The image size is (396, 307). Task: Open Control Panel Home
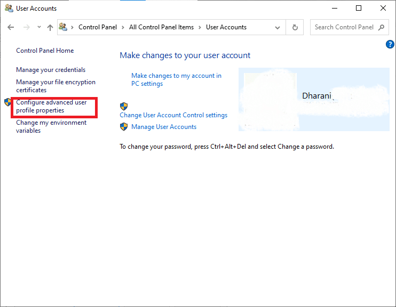45,51
